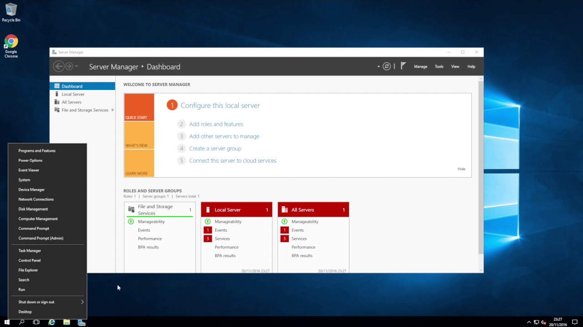The image size is (583, 327).
Task: Refresh the Server Manager dashboard
Action: 387,66
